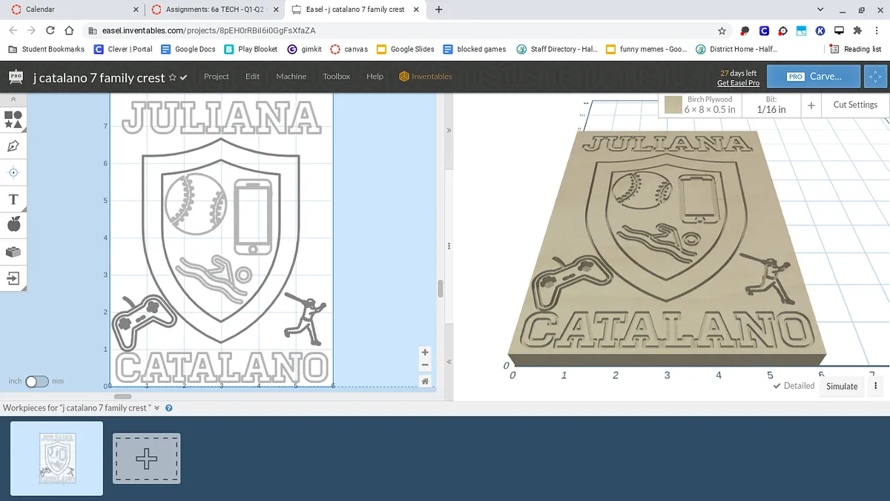The height and width of the screenshot is (501, 890).
Task: Collapse the left toolbar with double chevron
Action: [x=13, y=99]
